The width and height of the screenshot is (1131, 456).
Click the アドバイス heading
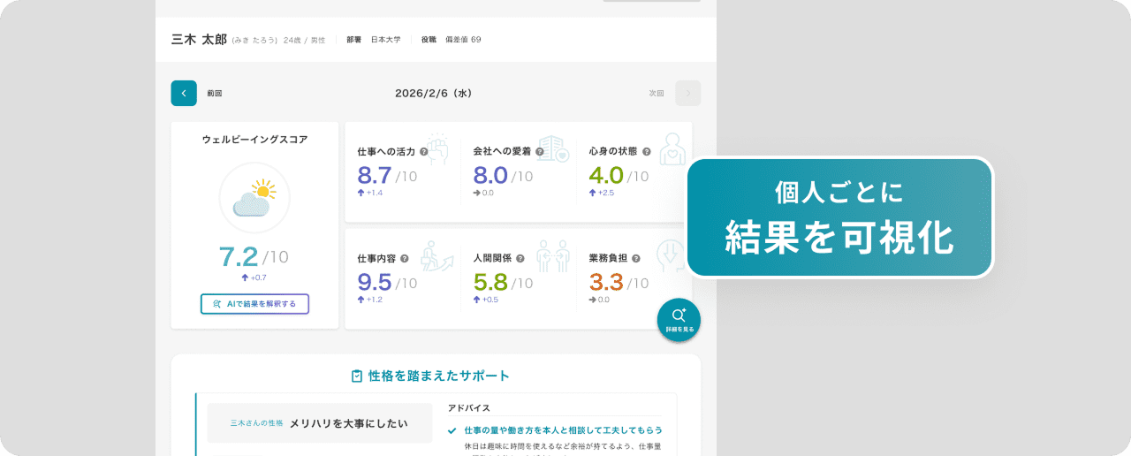point(469,408)
